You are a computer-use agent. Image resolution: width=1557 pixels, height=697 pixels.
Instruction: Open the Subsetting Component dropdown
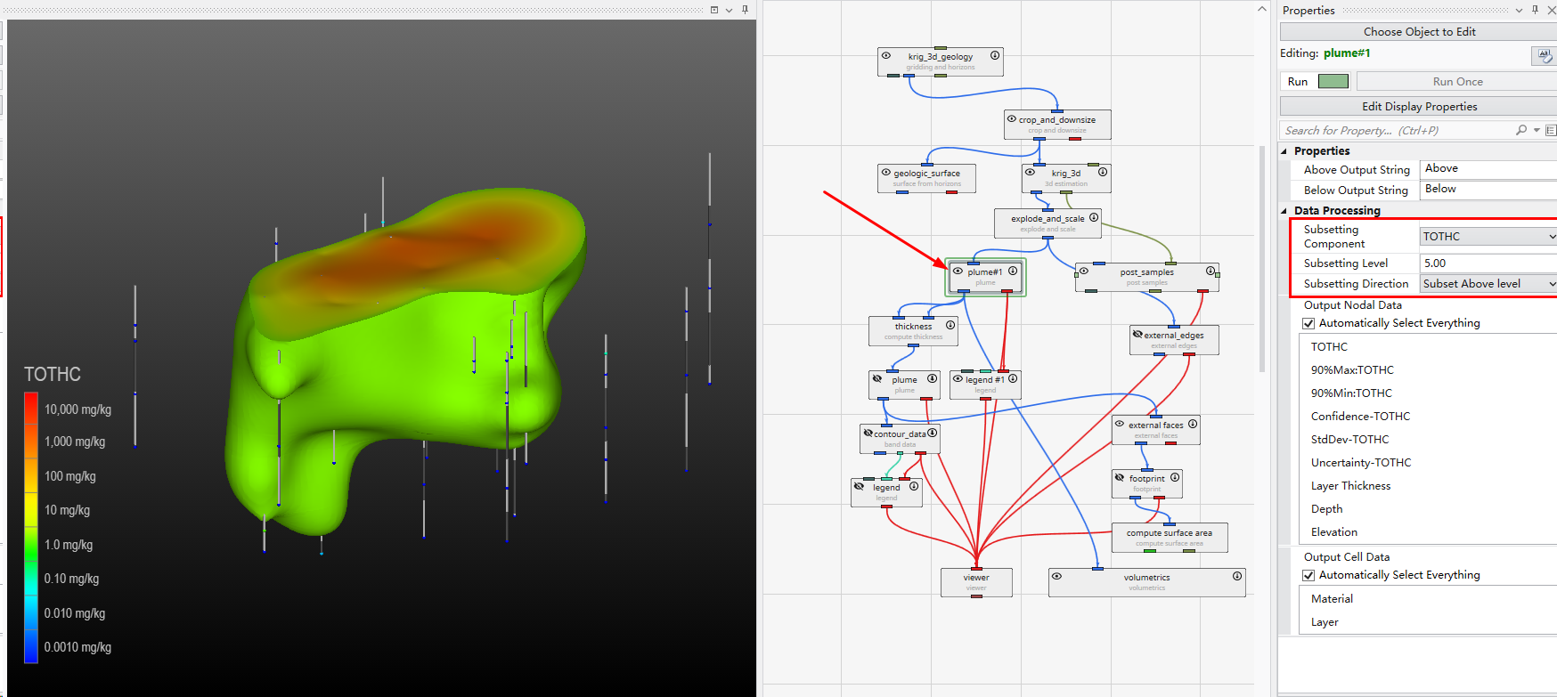pos(1551,237)
